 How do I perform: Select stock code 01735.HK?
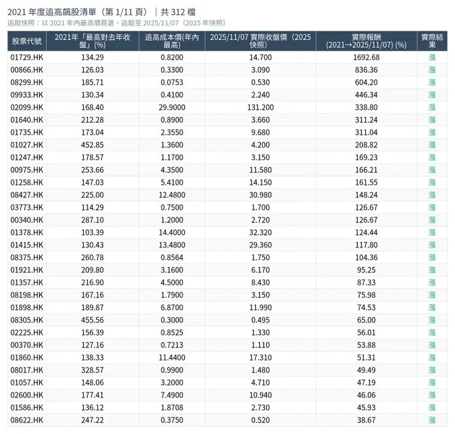pos(26,132)
